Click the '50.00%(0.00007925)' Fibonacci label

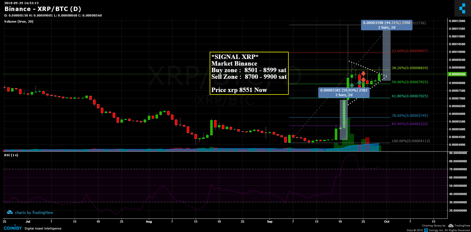click(x=410, y=82)
